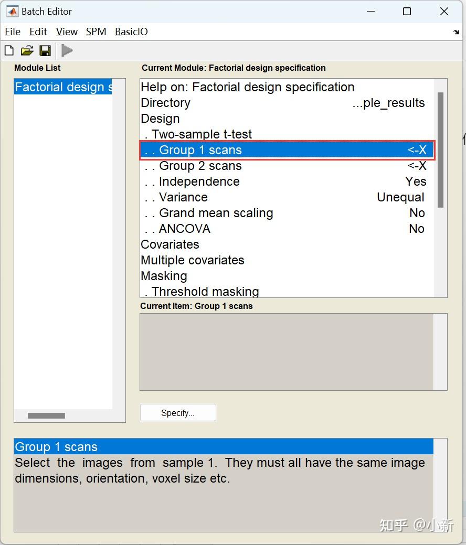466x545 pixels.
Task: Click the MATLAB logo in title bar
Action: tap(12, 11)
